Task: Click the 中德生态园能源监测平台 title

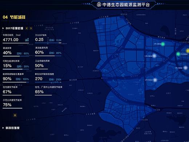Action: click(126, 5)
